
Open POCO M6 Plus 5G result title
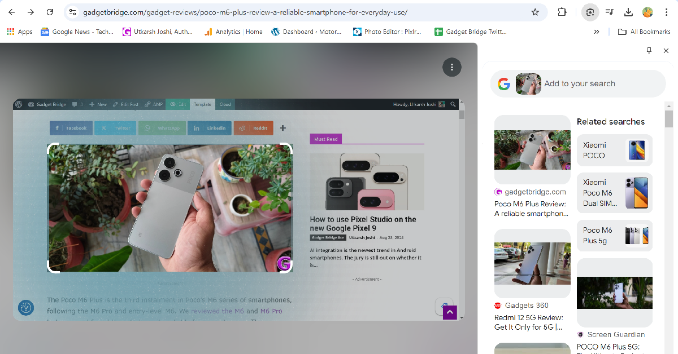point(609,347)
